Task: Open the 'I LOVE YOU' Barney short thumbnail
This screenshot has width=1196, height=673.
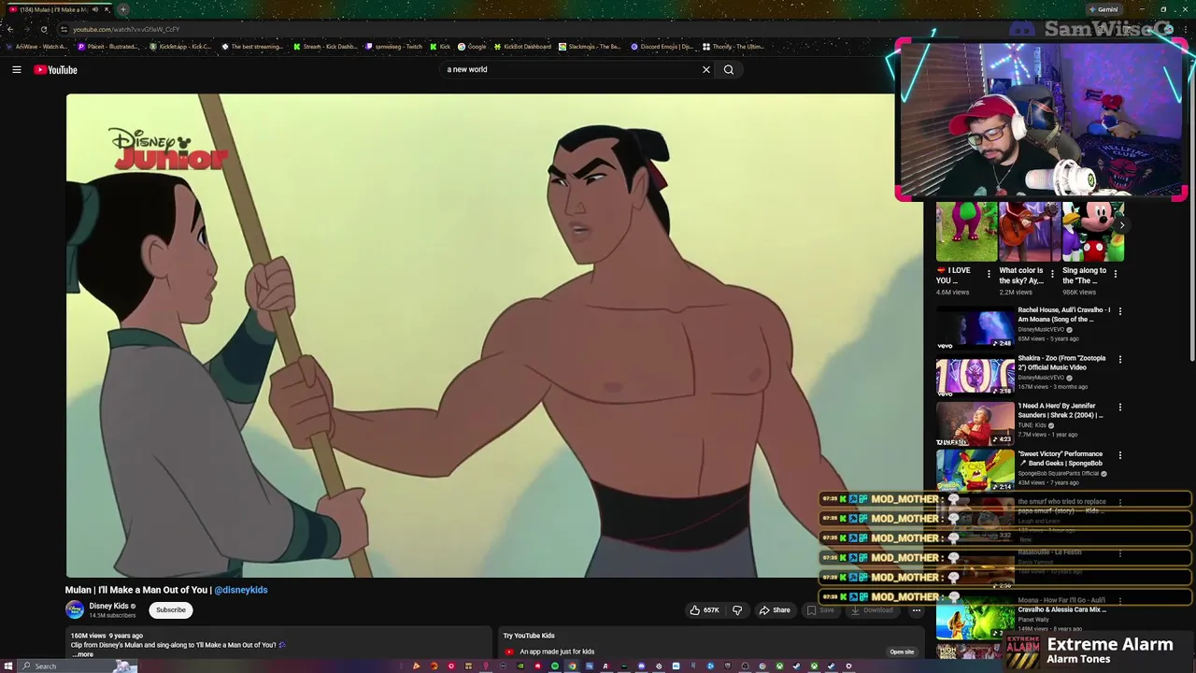Action: click(x=966, y=232)
